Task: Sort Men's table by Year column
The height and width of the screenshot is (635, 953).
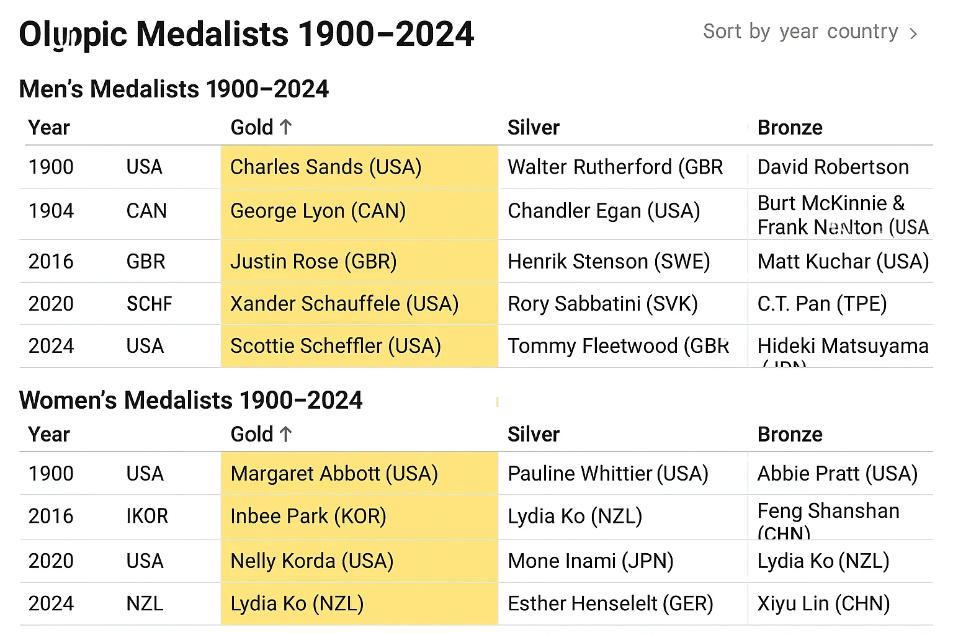Action: pyautogui.click(x=48, y=127)
